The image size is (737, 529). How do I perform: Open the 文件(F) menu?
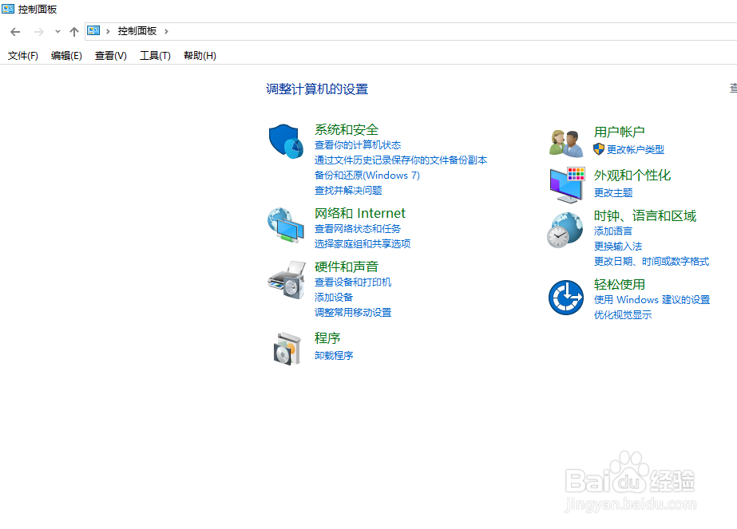[22, 55]
